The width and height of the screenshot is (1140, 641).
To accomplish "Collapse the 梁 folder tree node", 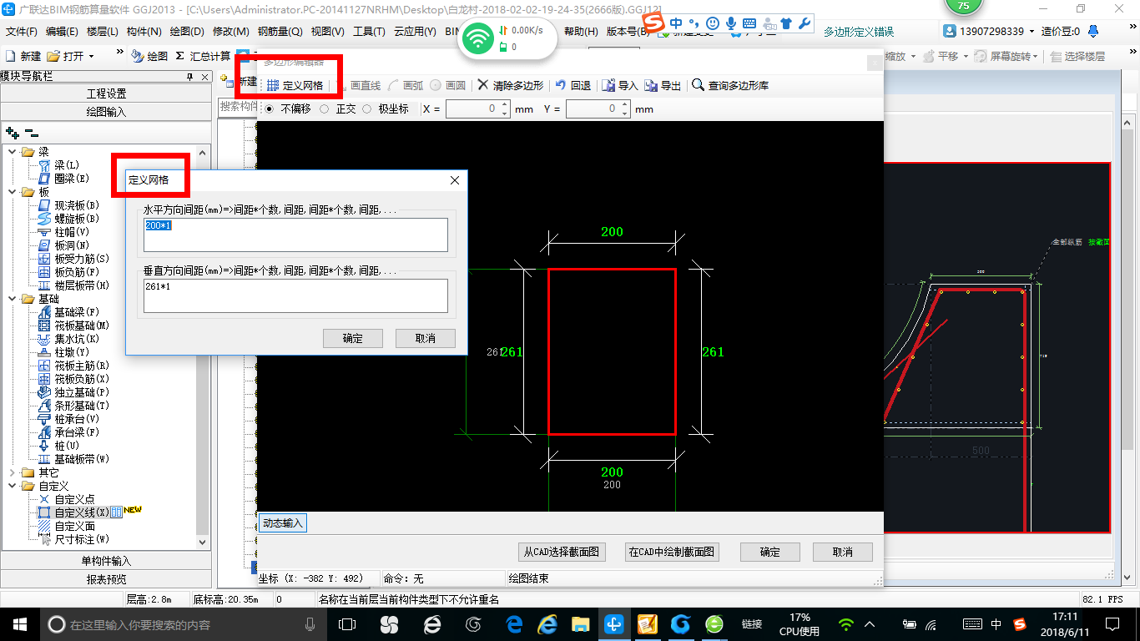I will coord(13,152).
